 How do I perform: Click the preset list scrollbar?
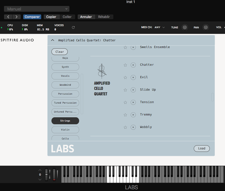(x=212, y=97)
